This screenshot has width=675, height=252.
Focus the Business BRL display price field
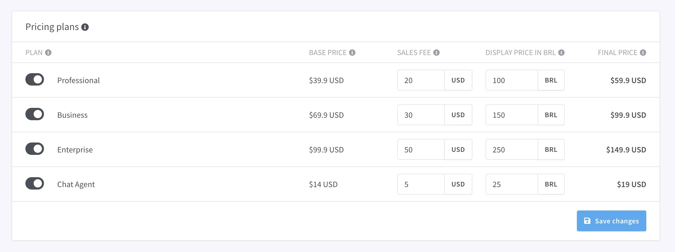tap(512, 115)
